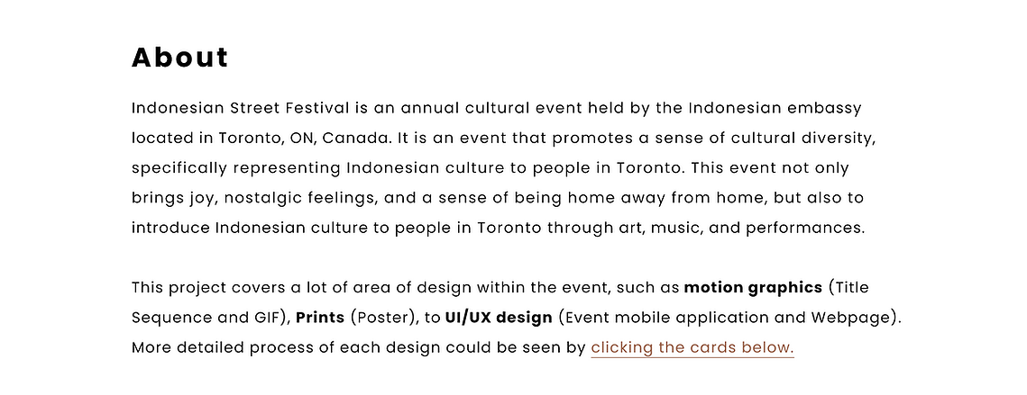Click the bold 'motion graphics' text
The image size is (1027, 395).
pos(753,288)
